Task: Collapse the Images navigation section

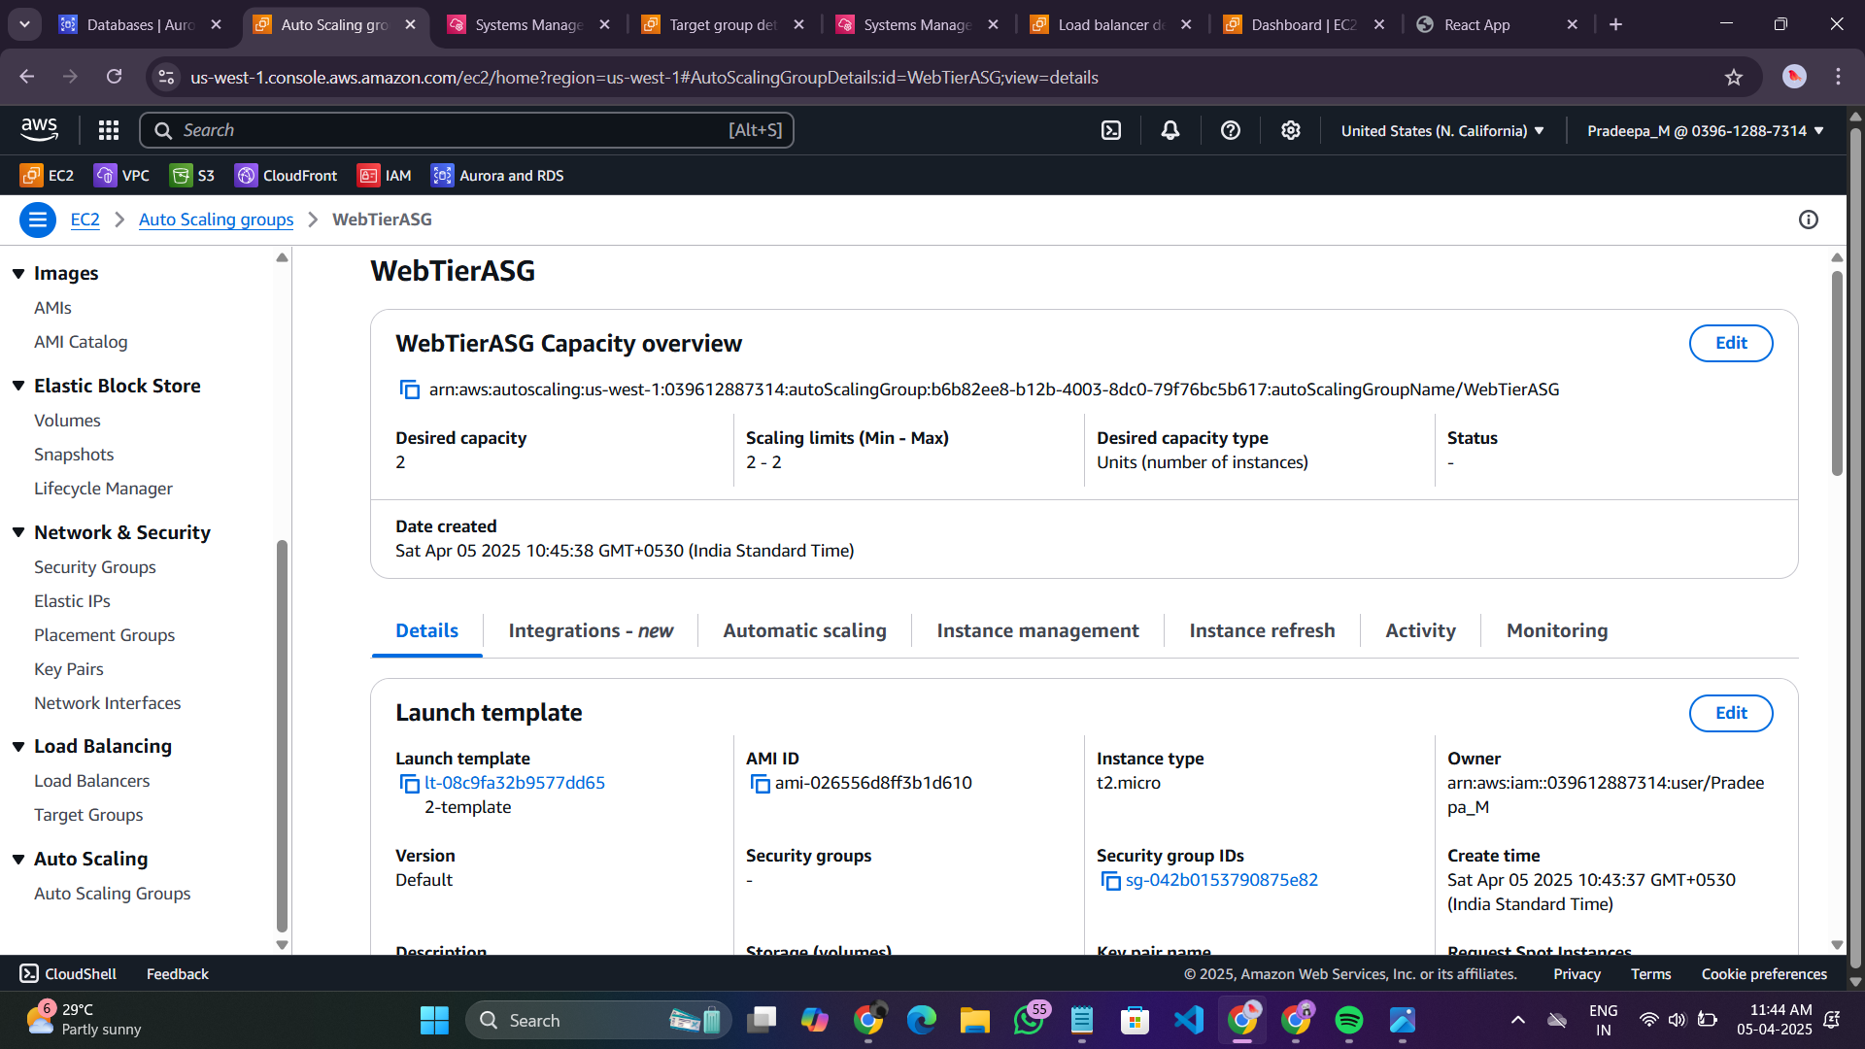Action: [18, 274]
